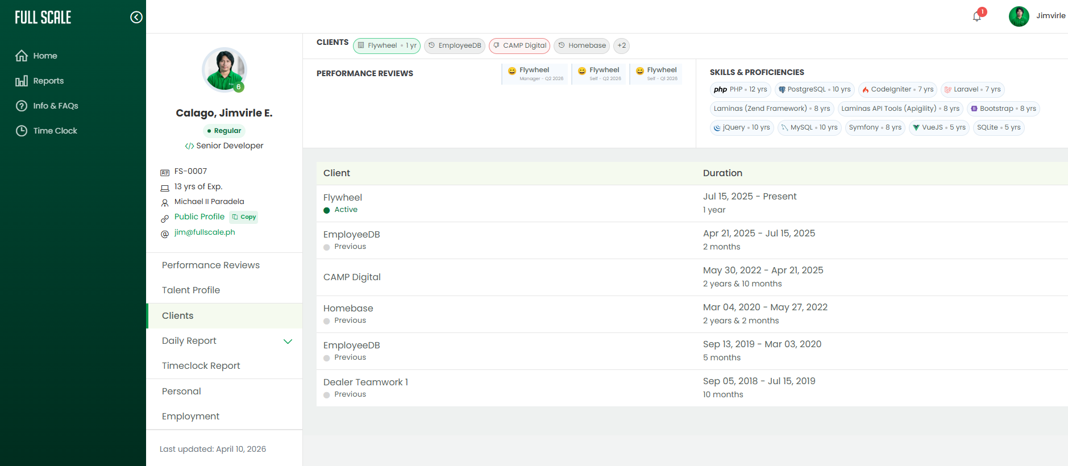Click the Info & FAQs question icon
This screenshot has height=466, width=1068.
coord(22,106)
